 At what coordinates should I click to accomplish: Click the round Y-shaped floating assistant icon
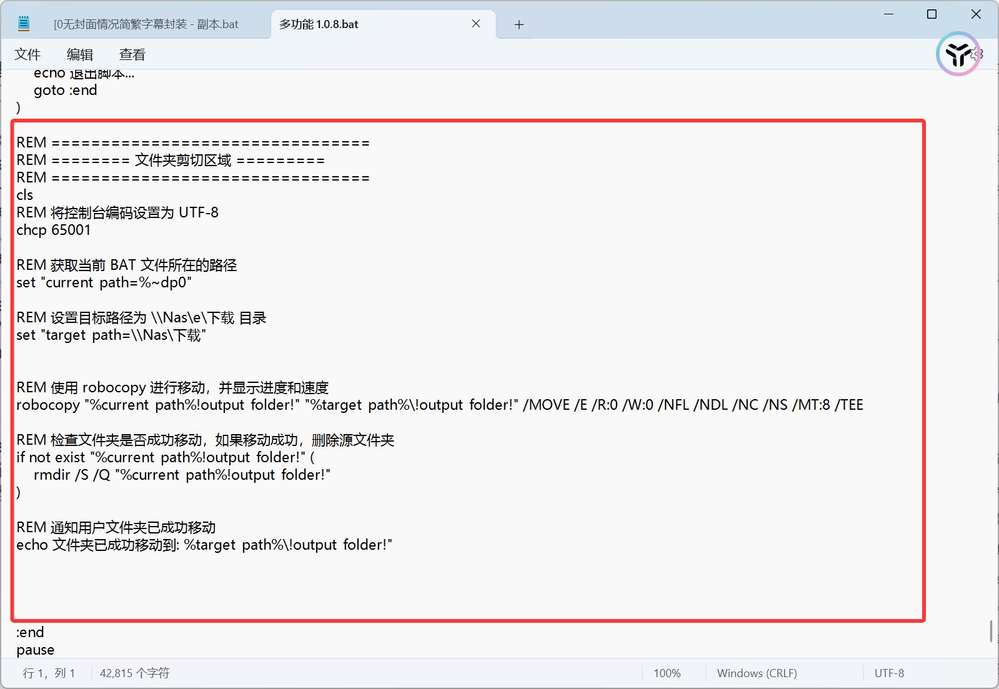tap(958, 54)
